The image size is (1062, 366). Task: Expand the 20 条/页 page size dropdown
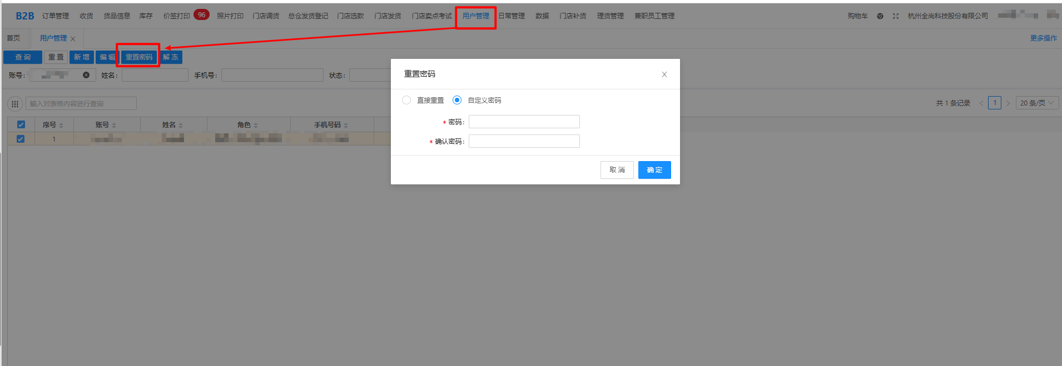(1036, 103)
